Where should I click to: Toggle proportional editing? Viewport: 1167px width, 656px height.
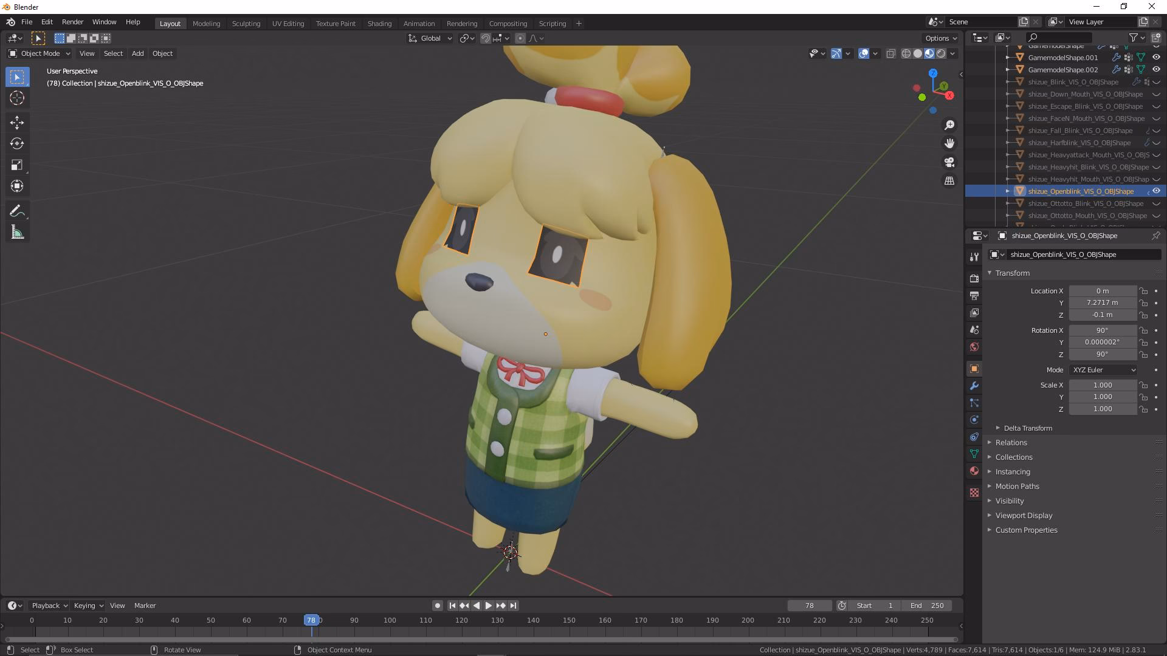(x=520, y=38)
